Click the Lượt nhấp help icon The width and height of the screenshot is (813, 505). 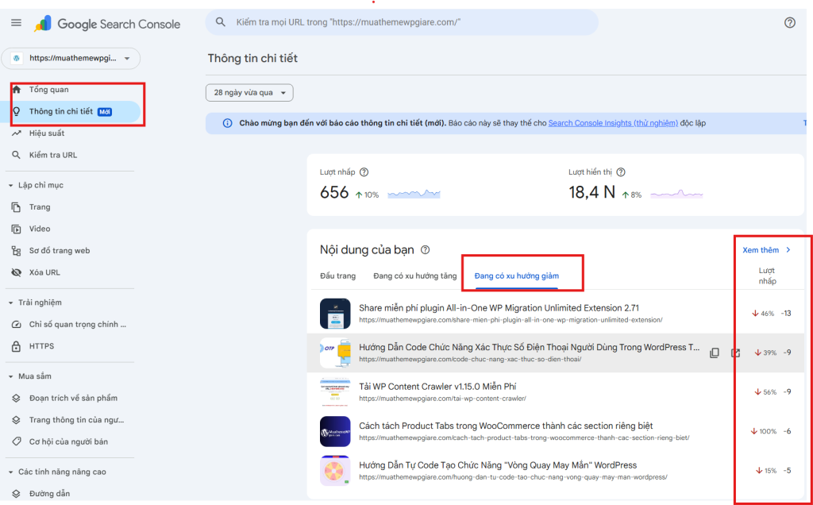coord(364,172)
